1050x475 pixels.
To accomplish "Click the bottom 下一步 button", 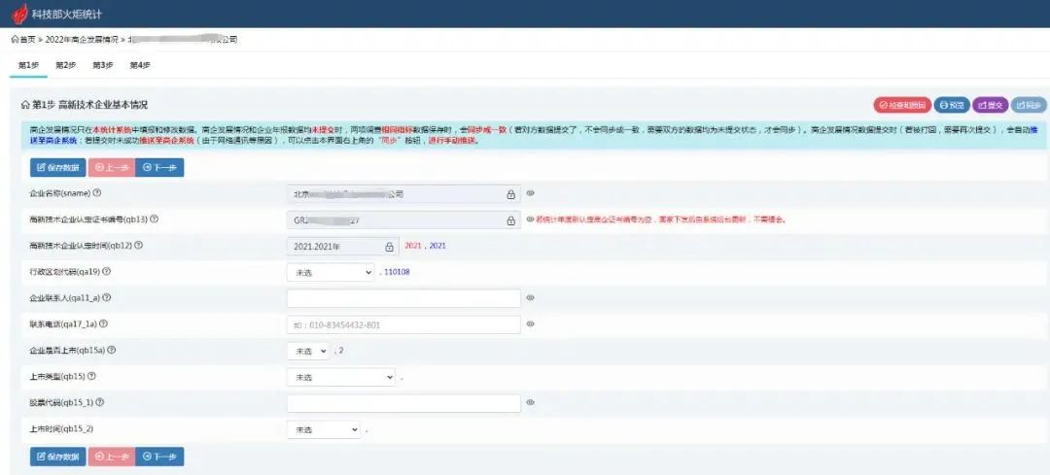I will click(x=160, y=456).
